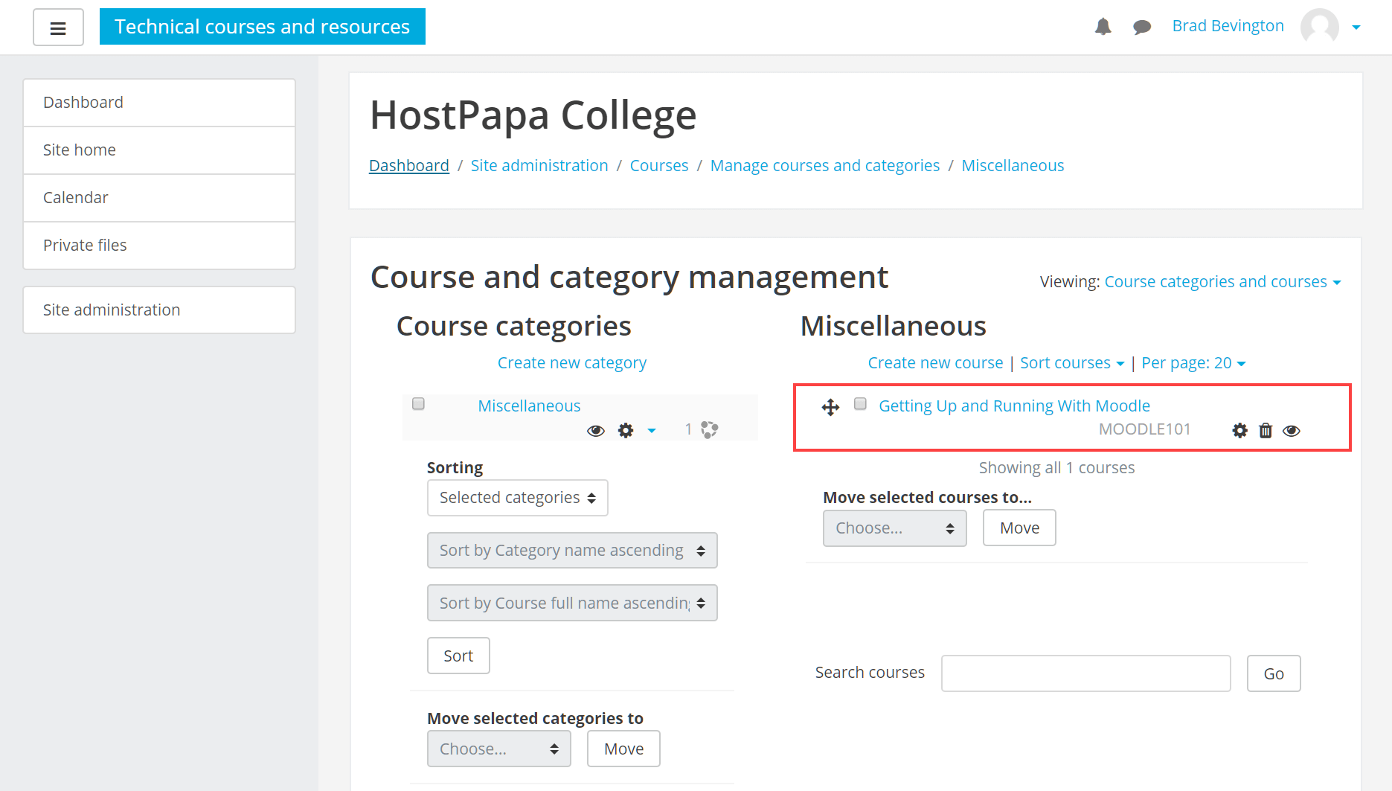Delete the MOODLE101 course with the trash icon
The image size is (1392, 791).
pyautogui.click(x=1266, y=430)
